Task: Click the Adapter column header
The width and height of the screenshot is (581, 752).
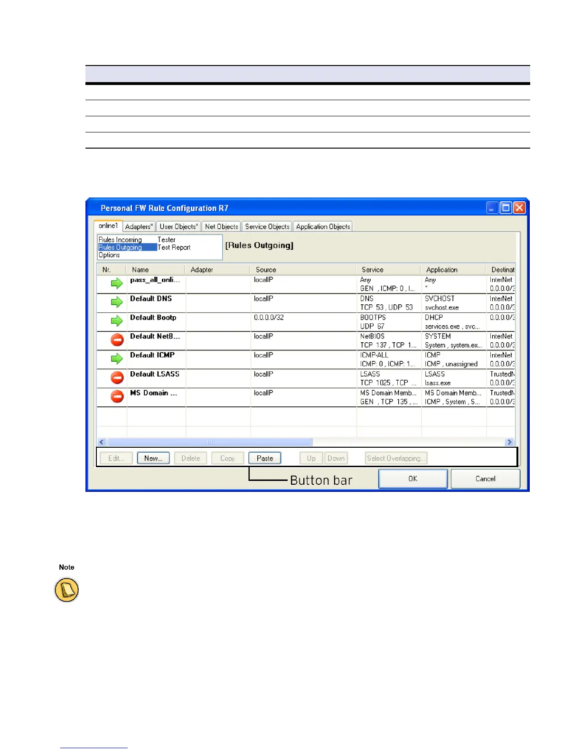Action: coord(217,270)
